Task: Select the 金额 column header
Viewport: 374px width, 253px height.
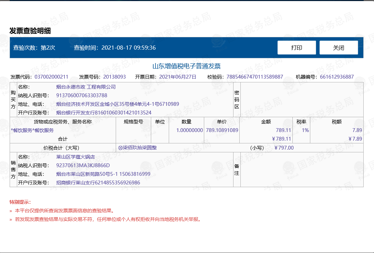Action: click(x=266, y=122)
